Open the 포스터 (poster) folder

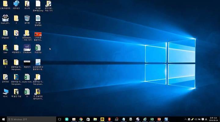coord(27,5)
